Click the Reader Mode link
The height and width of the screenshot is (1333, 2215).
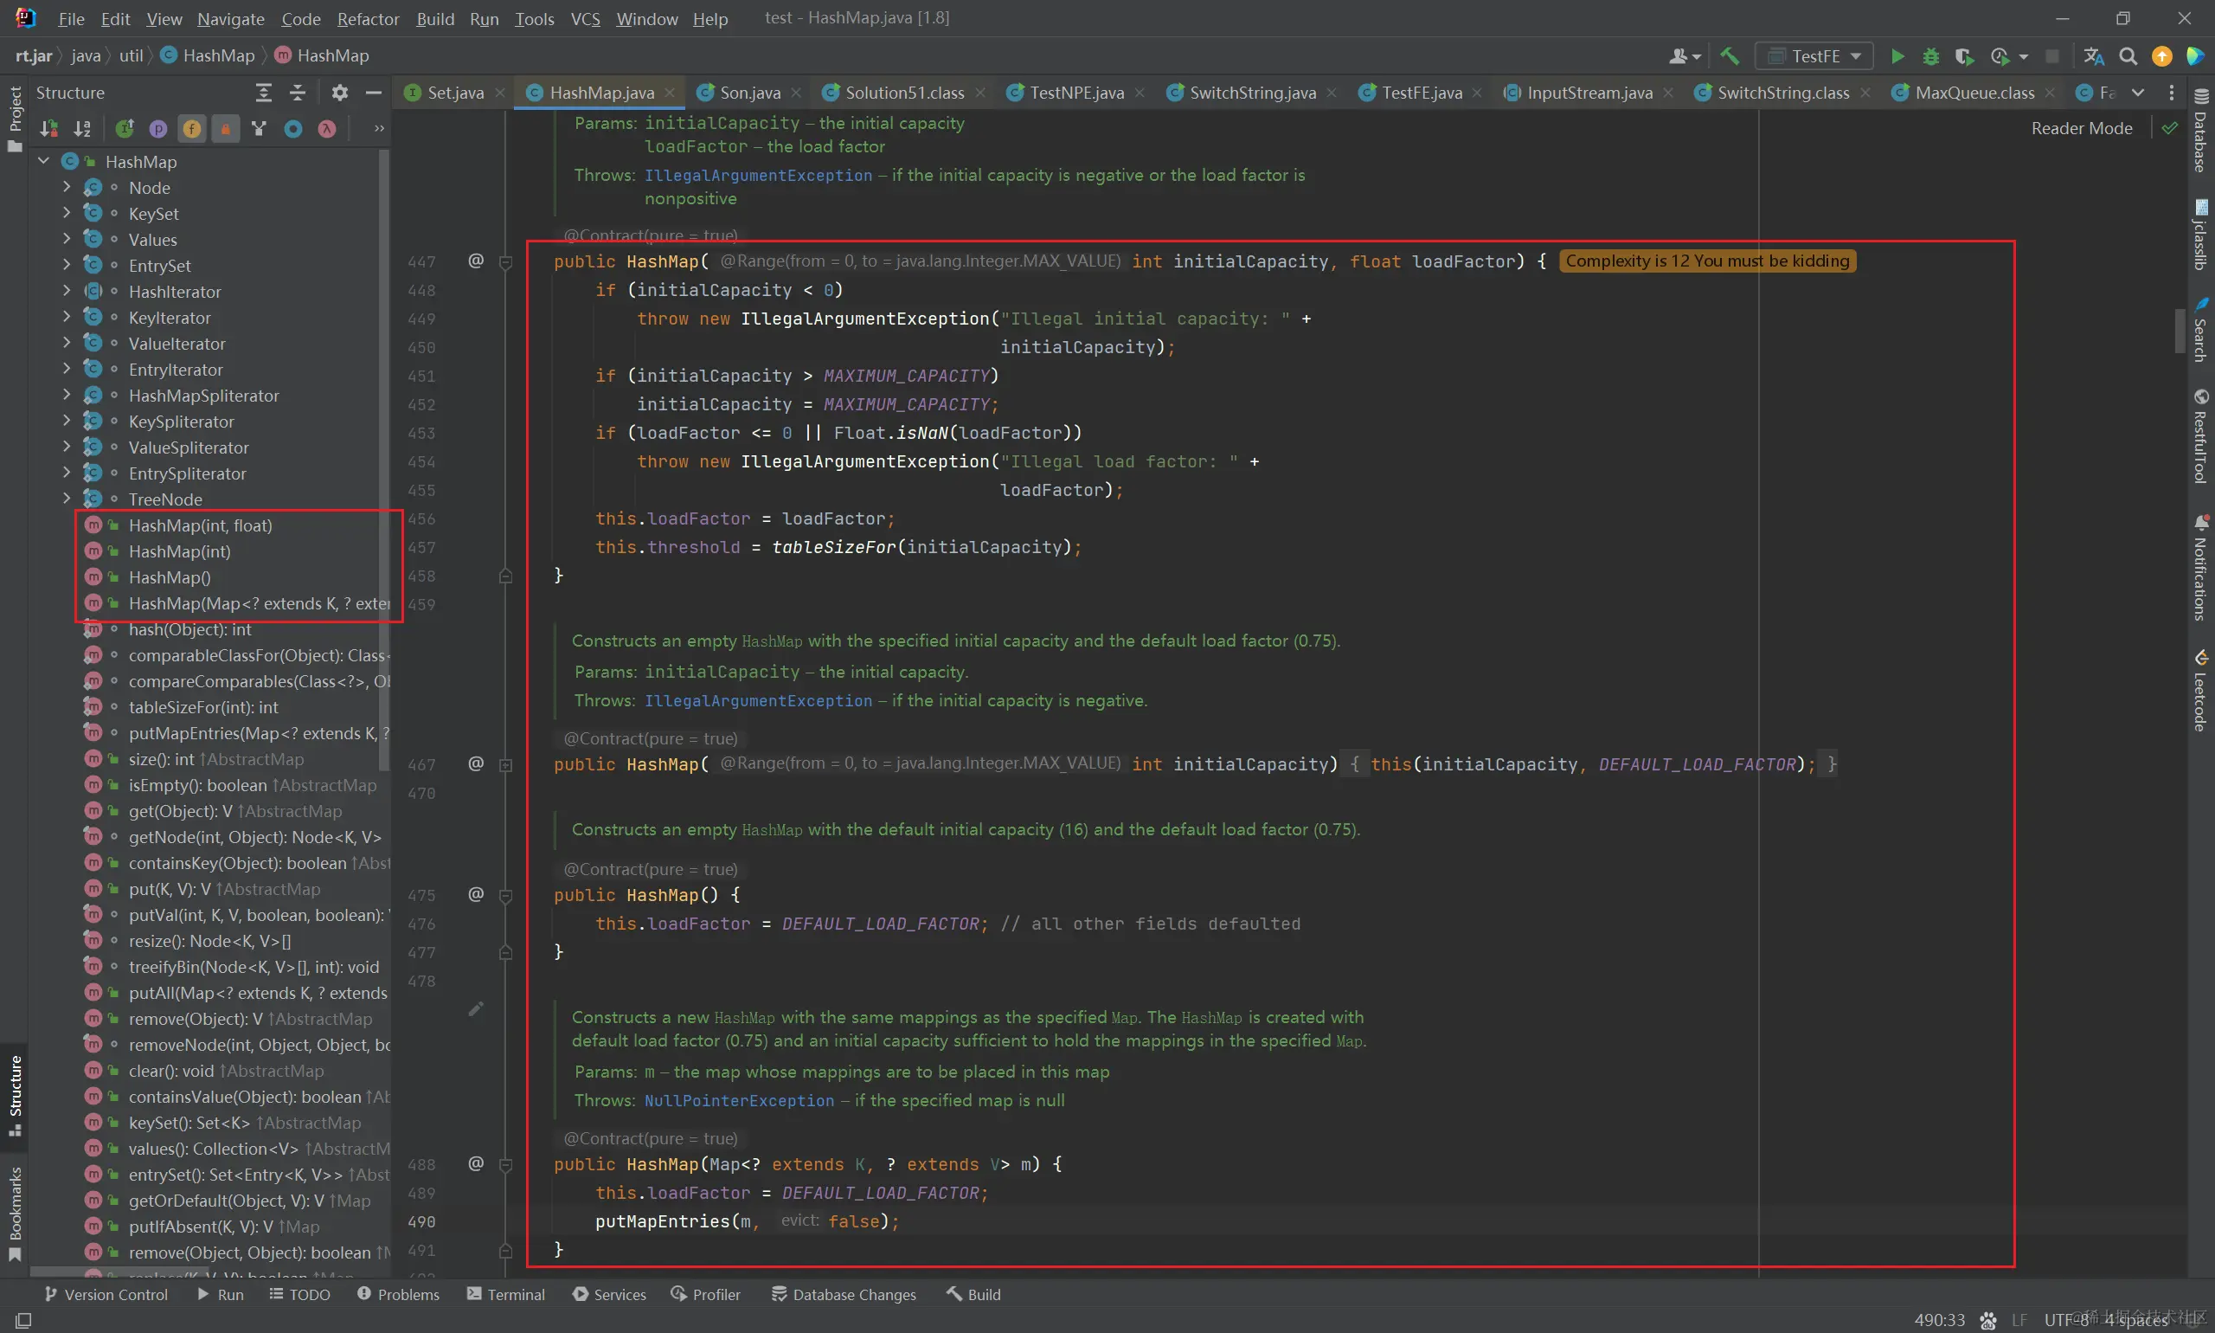[x=2081, y=128]
